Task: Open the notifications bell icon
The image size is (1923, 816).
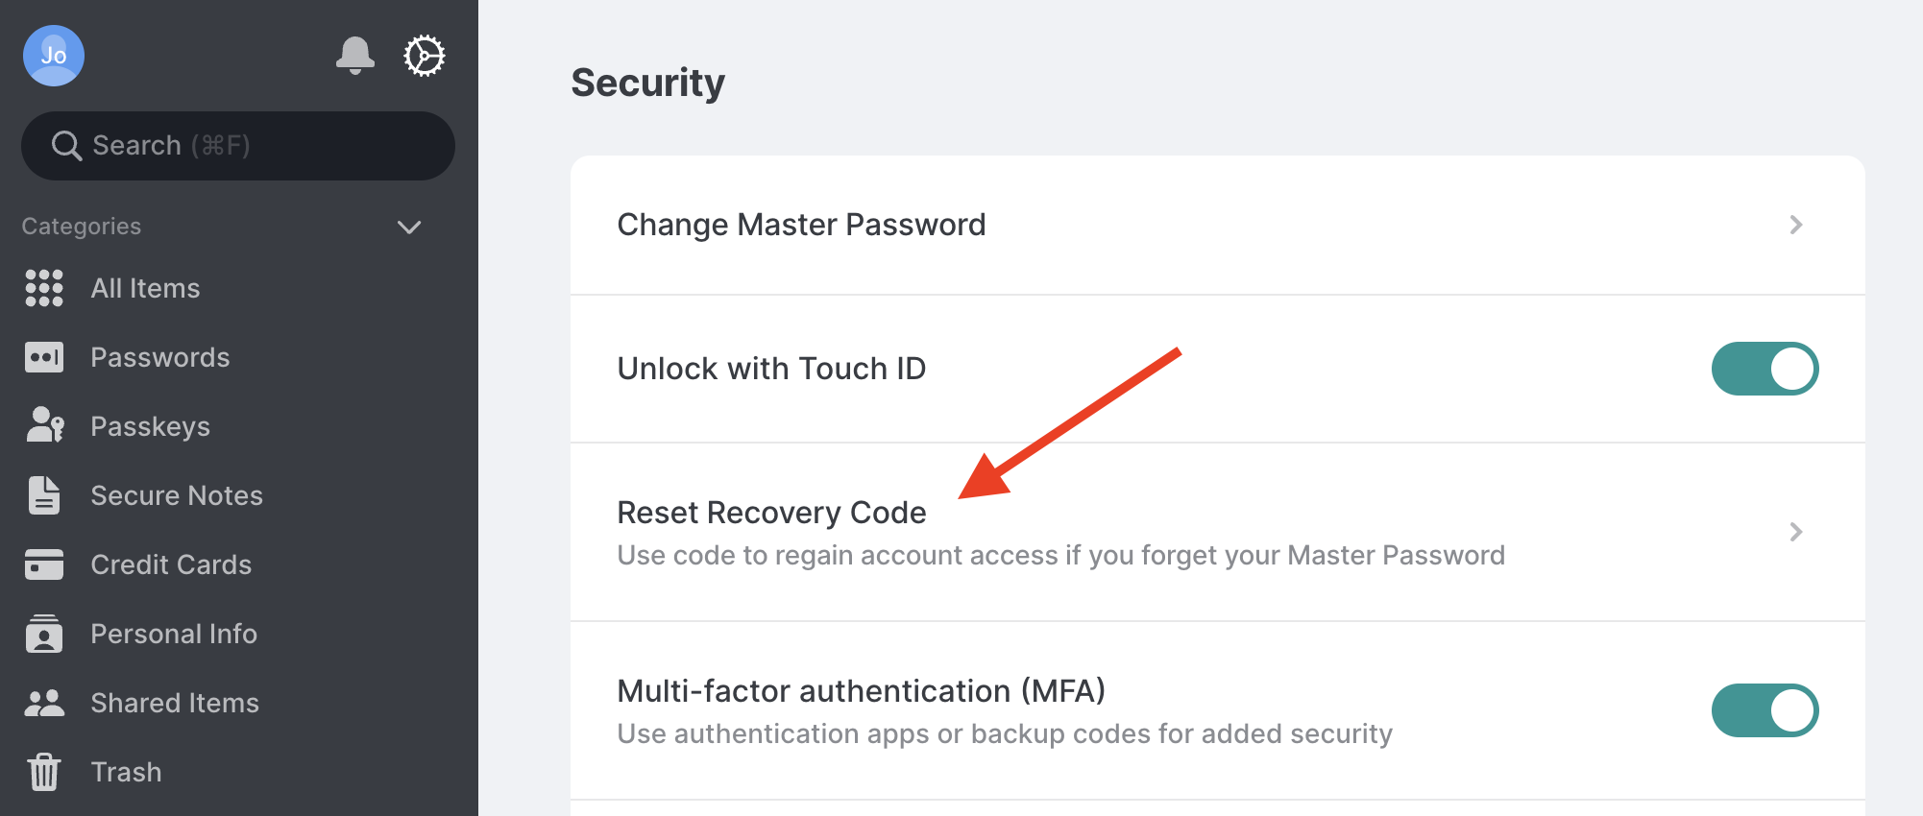Action: point(354,56)
